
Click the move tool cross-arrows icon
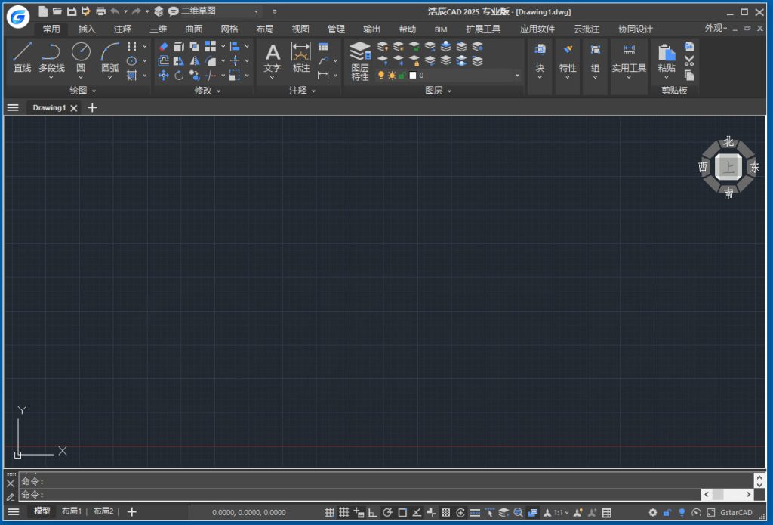pyautogui.click(x=164, y=75)
